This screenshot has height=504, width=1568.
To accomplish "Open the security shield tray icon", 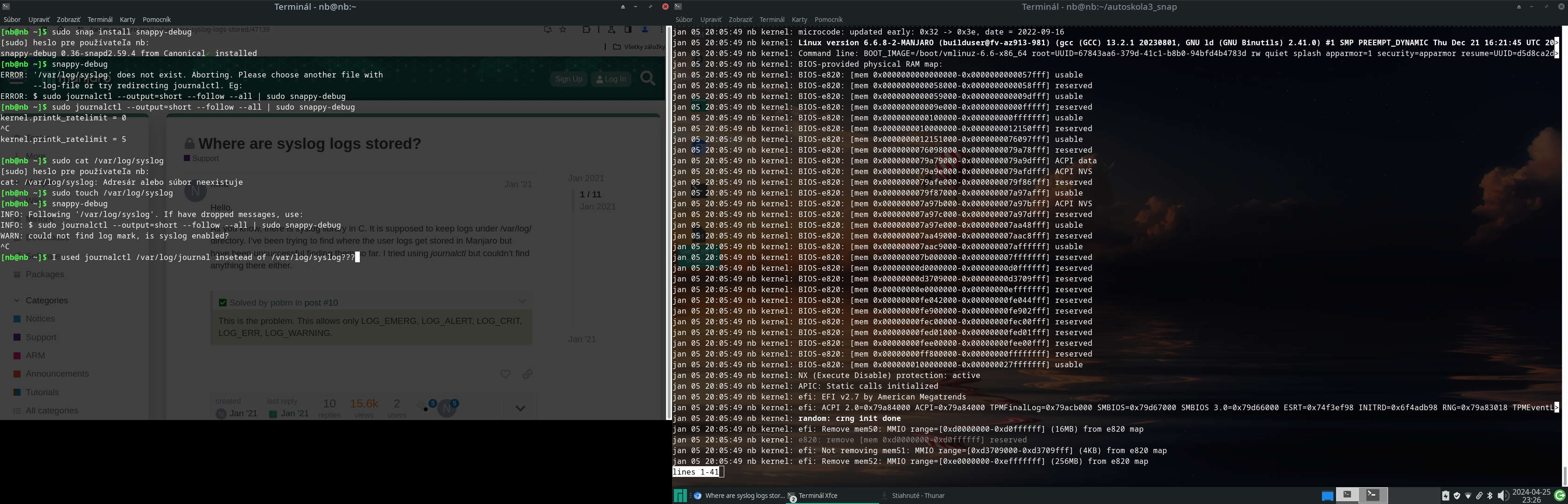I will tap(1456, 496).
